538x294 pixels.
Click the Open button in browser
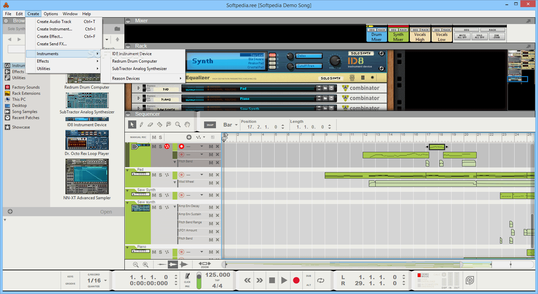pos(106,212)
